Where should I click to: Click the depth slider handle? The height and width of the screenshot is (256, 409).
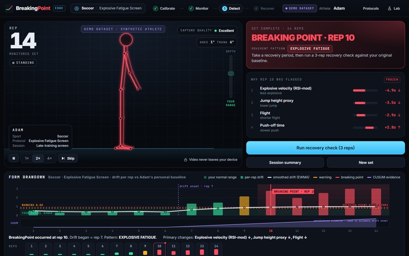click(x=231, y=74)
